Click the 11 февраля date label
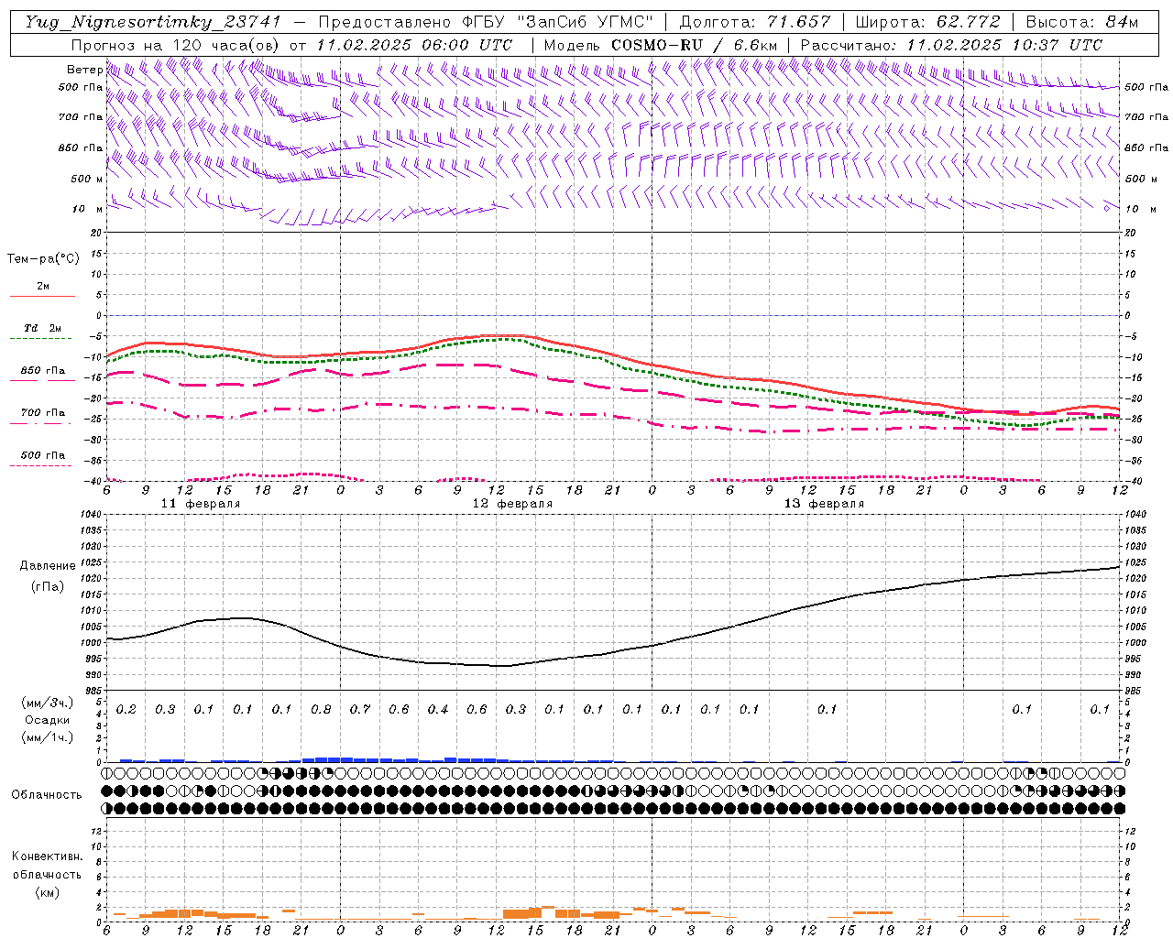This screenshot has height=938, width=1173. point(201,504)
